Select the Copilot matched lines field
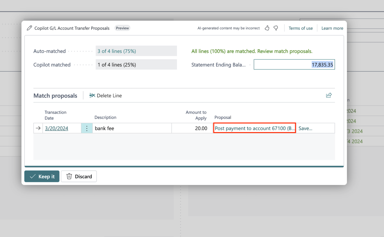The height and width of the screenshot is (237, 384). 136,64
